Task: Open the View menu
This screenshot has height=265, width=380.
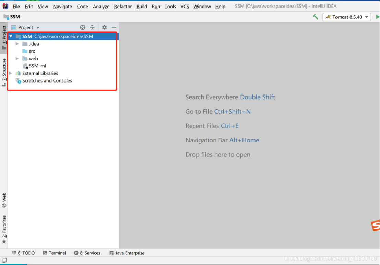Action: coord(43,7)
